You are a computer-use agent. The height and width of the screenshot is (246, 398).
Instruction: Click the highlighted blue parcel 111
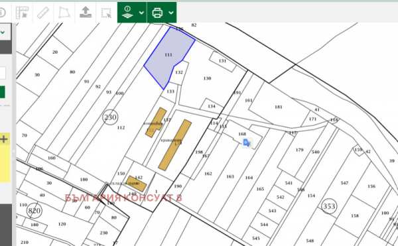tap(168, 55)
